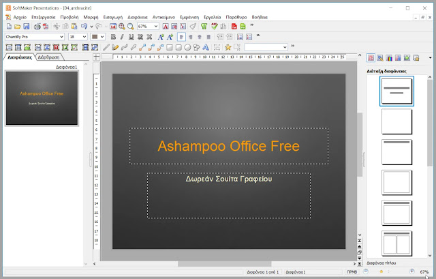Select the Διαφάνεια1 slide thumbnail
The height and width of the screenshot is (279, 436).
(x=42, y=98)
